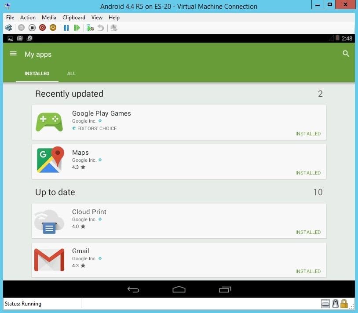The image size is (358, 313).
Task: Click the Turn Off stop icon
Action: tap(32, 28)
